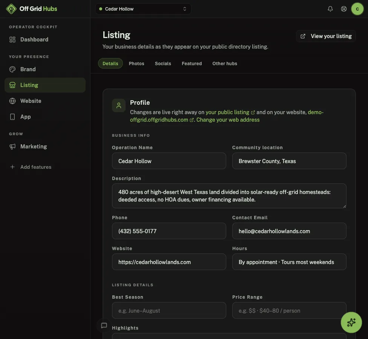Click the 'Profile' card heading
This screenshot has height=339, width=368.
click(140, 102)
